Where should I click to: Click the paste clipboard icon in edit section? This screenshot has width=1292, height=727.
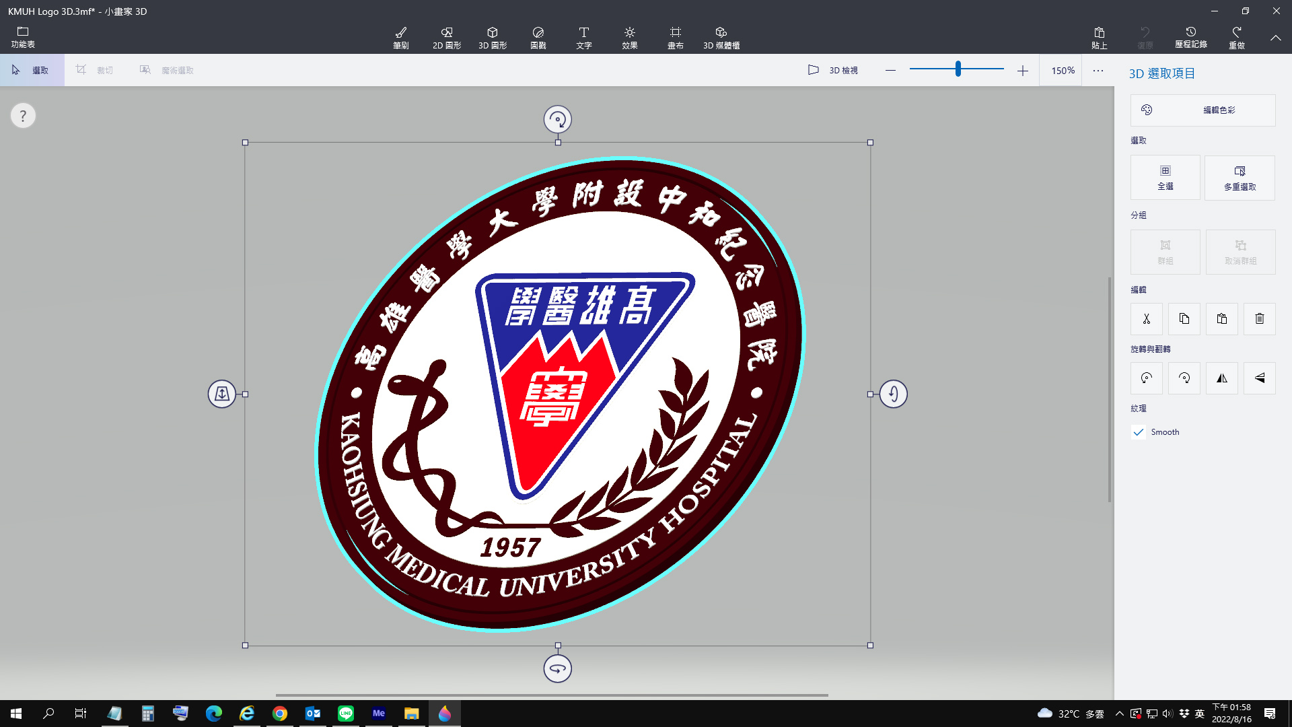pyautogui.click(x=1222, y=319)
